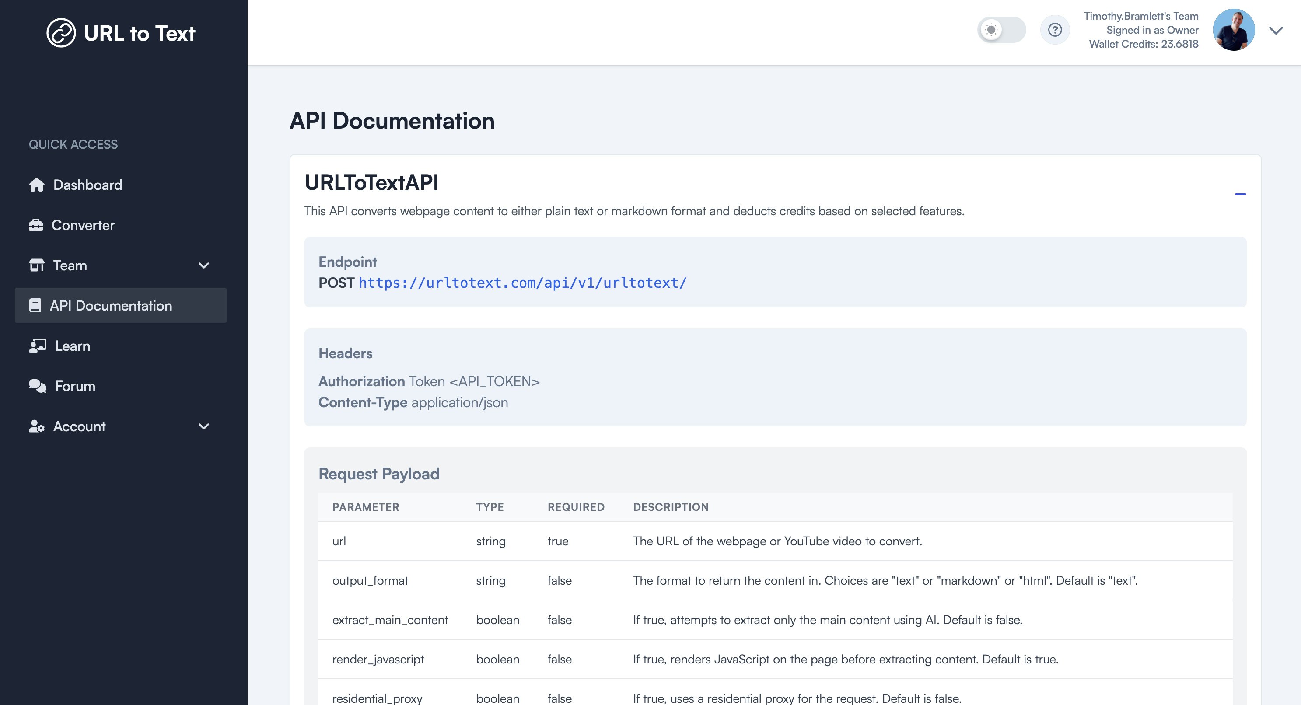1301x705 pixels.
Task: Click the urltotext.com API endpoint link
Action: coord(523,283)
